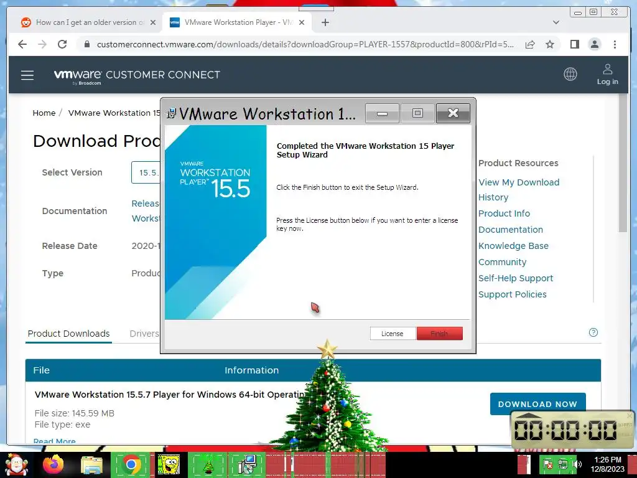Viewport: 637px width, 478px height.
Task: Click the Santa start button
Action: click(x=16, y=465)
